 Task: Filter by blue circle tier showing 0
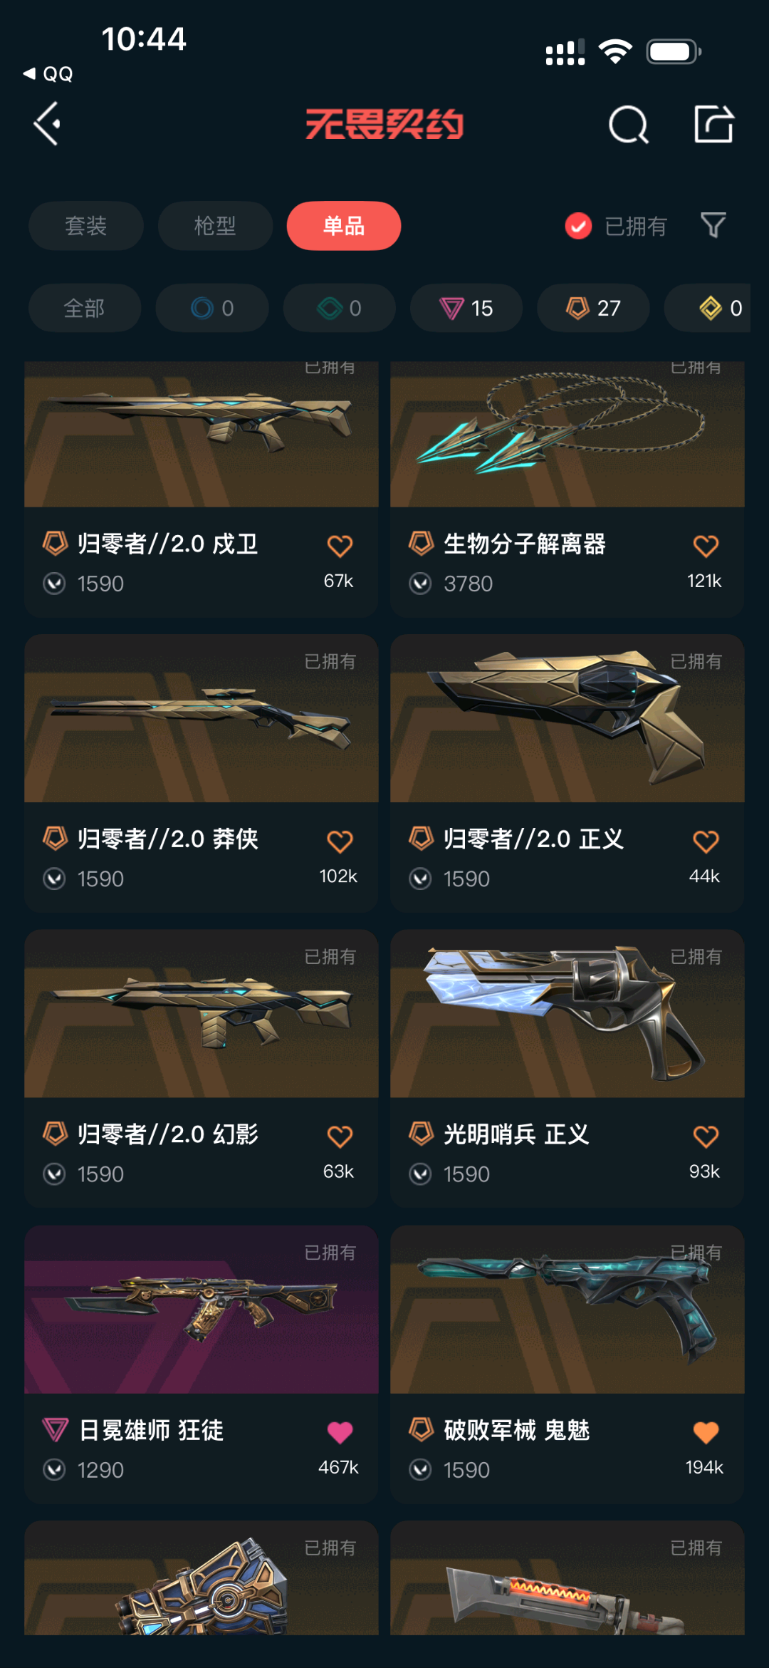tap(212, 308)
